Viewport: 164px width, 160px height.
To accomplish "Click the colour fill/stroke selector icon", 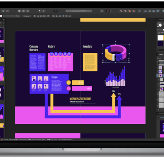I will 160,24.
